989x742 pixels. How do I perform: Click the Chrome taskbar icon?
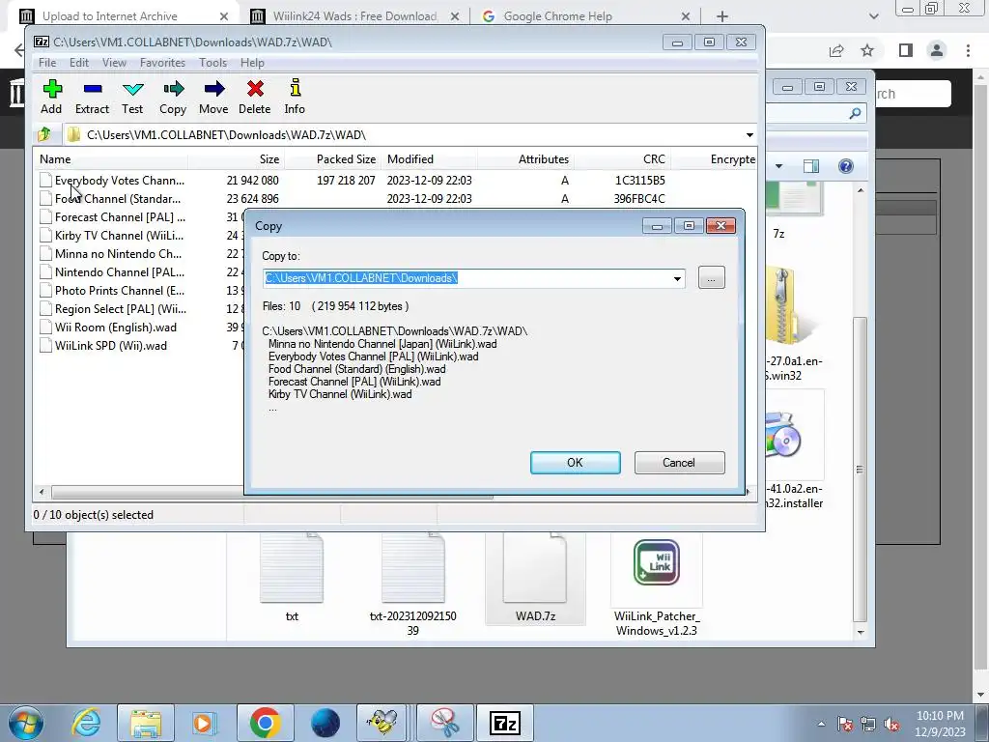click(x=265, y=723)
